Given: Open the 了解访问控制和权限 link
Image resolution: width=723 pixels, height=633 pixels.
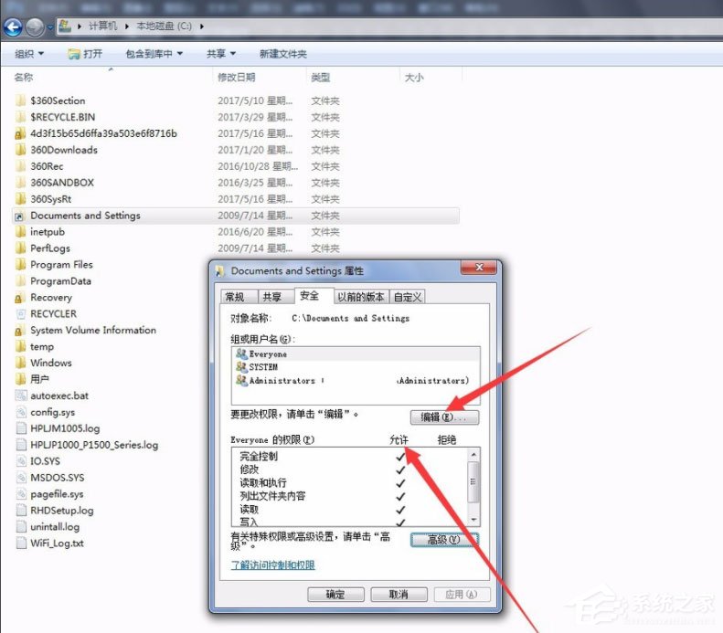Looking at the screenshot, I should click(273, 565).
